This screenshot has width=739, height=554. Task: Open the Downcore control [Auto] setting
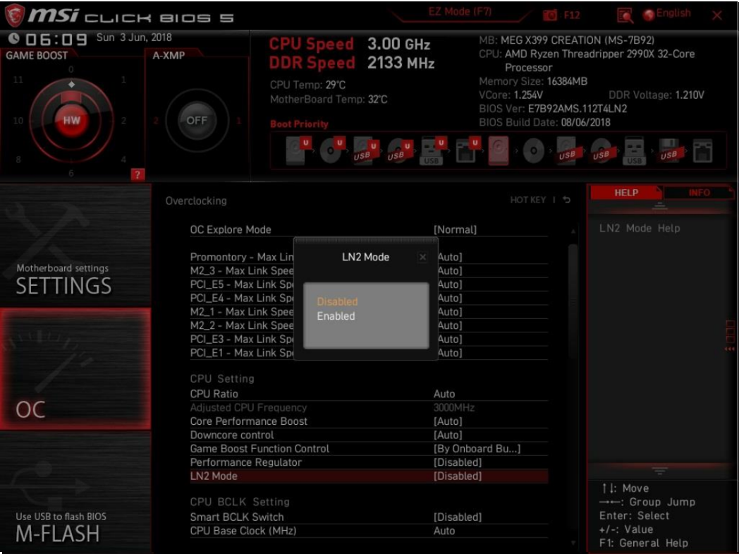click(369, 435)
